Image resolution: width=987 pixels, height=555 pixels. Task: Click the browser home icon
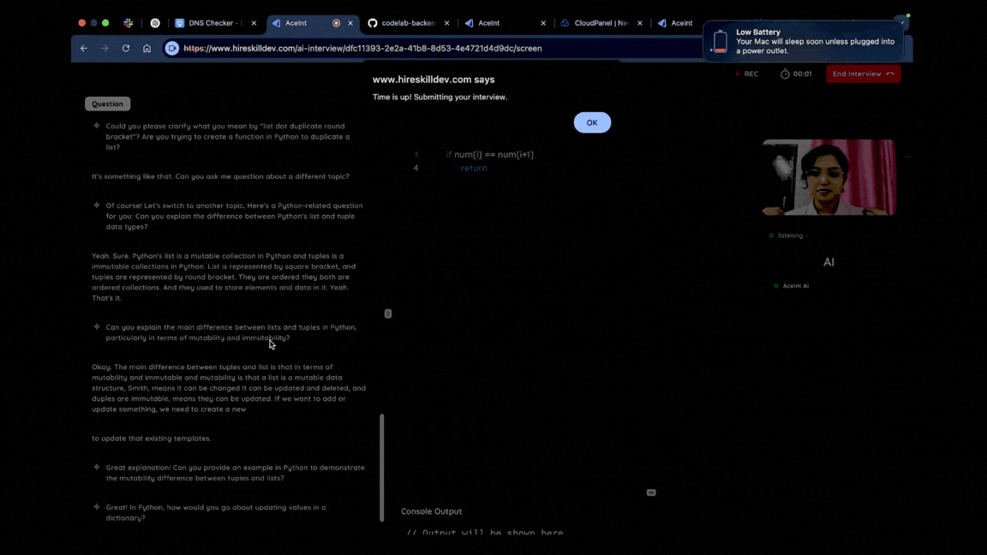[x=147, y=49]
